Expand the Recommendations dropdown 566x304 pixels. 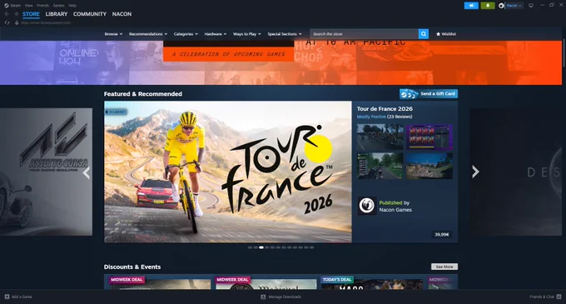(x=148, y=34)
